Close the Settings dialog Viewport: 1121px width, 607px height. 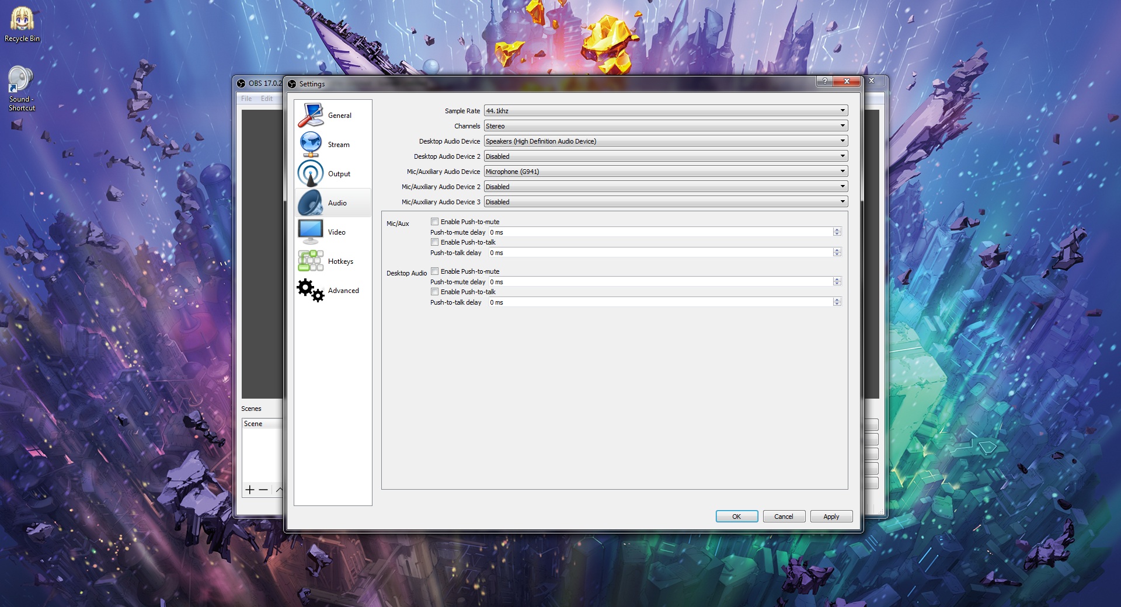coord(847,81)
